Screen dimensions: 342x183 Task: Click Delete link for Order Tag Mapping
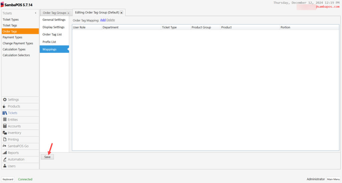point(111,20)
